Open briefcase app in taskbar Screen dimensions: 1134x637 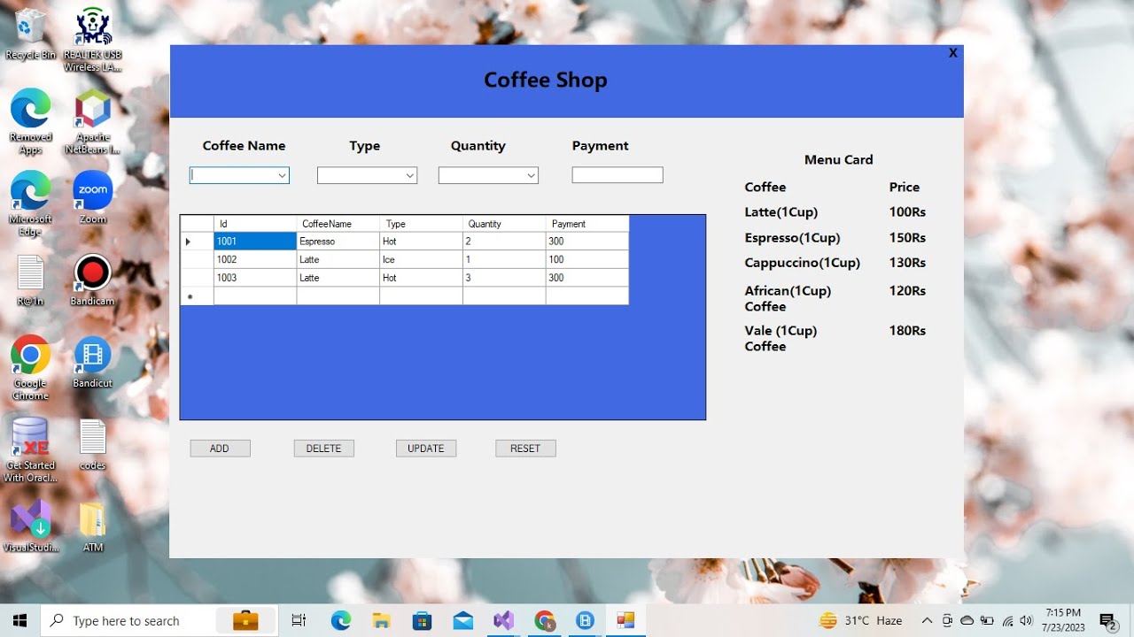(x=245, y=620)
